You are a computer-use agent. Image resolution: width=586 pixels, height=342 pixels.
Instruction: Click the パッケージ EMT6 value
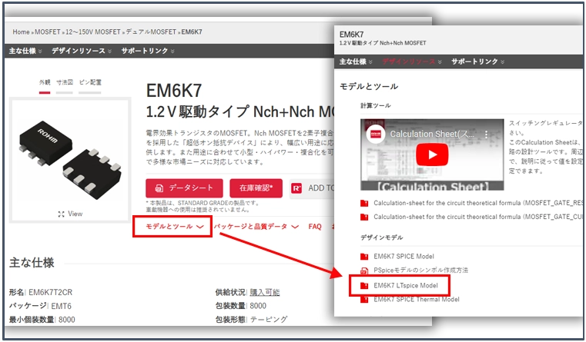pos(62,306)
